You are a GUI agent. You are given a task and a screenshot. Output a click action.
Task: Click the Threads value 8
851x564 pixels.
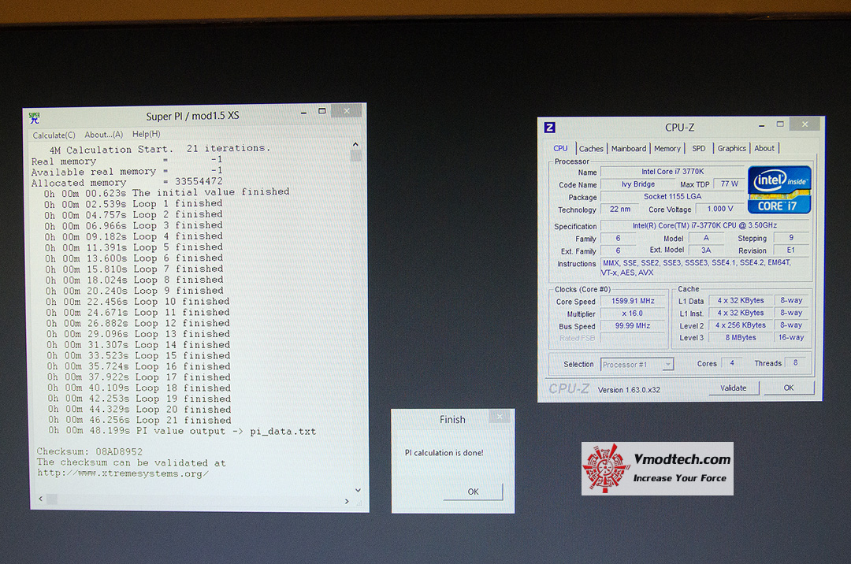(x=796, y=363)
